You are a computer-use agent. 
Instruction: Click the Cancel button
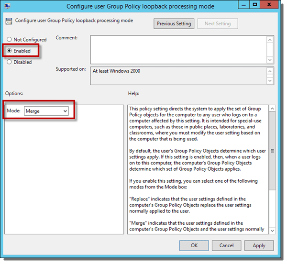point(226,245)
